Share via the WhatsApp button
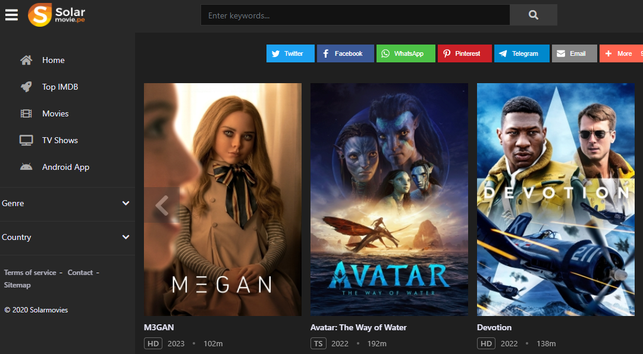 click(406, 53)
